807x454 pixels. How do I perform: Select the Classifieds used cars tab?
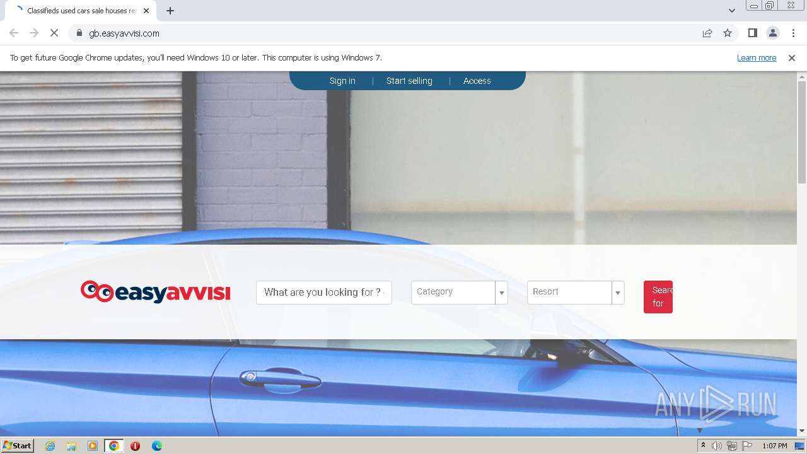click(x=81, y=11)
